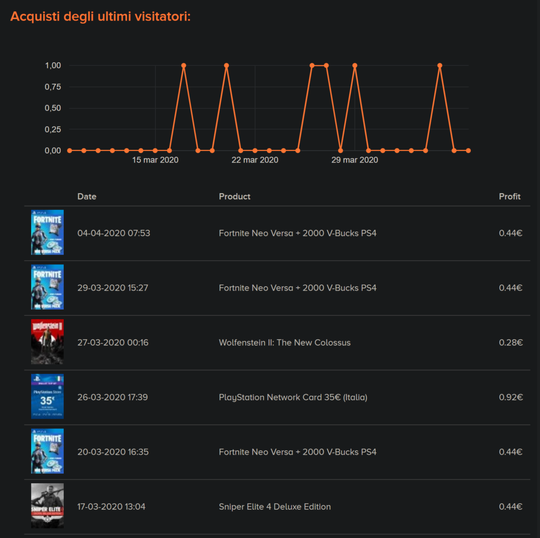Click PlayStation Network Card 35€ (Italia) product name

click(x=293, y=398)
